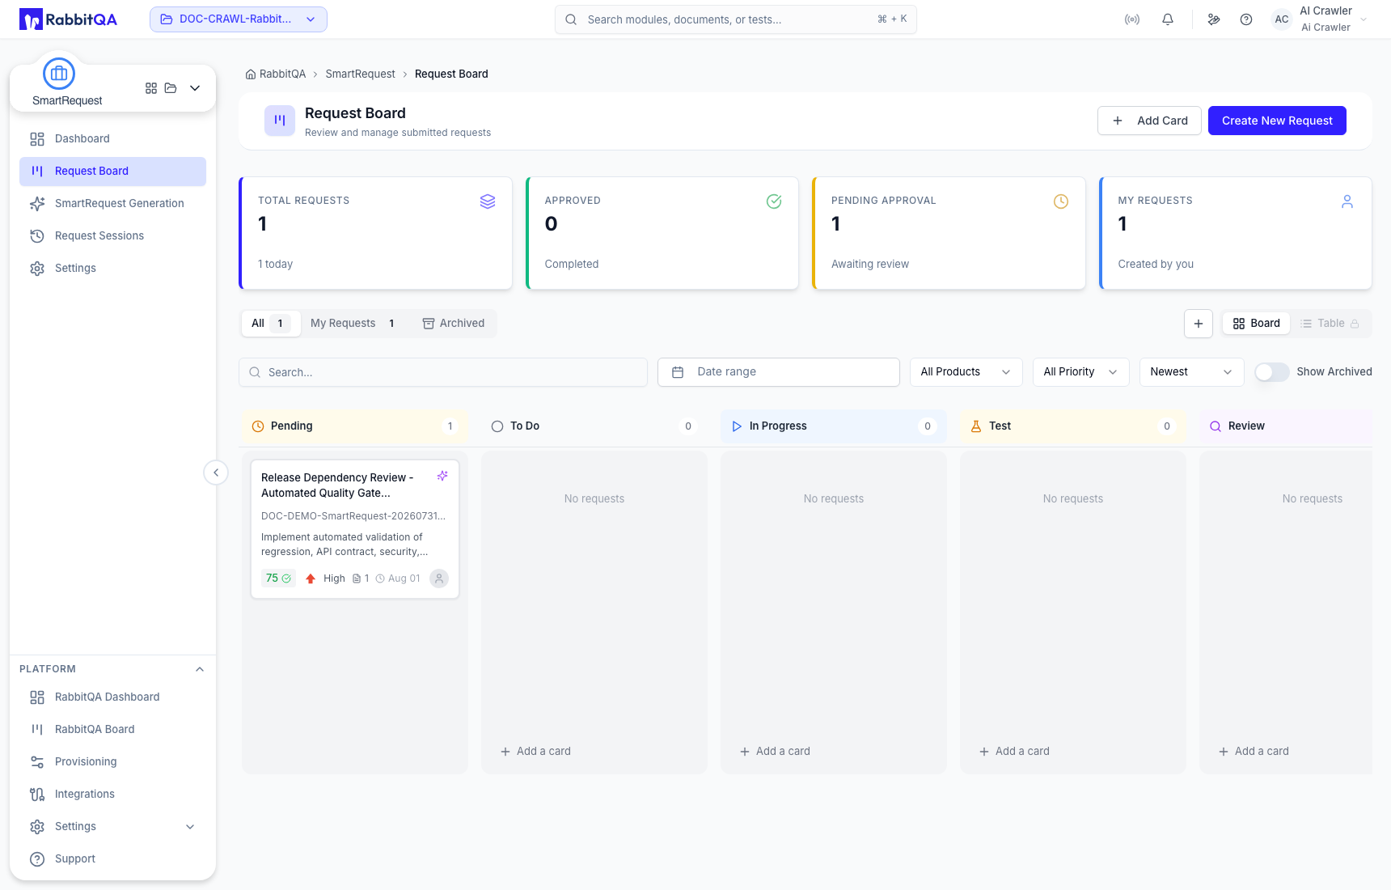This screenshot has height=890, width=1391.
Task: Click the High priority arrow on the card
Action: coord(311,578)
